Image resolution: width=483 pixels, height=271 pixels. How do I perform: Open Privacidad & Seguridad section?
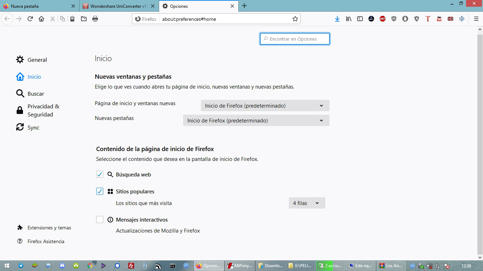click(x=38, y=110)
